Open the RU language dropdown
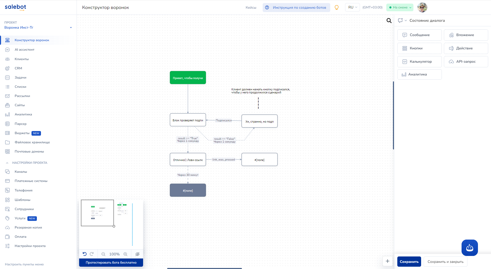This screenshot has width=491, height=269. (x=352, y=7)
